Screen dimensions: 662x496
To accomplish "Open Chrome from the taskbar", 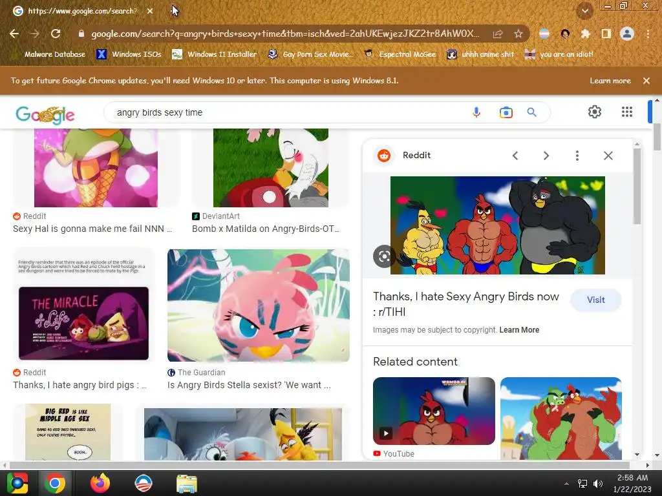I will (x=55, y=483).
